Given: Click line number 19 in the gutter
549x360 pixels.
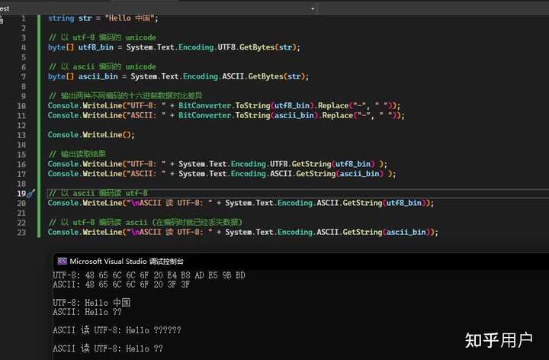Looking at the screenshot, I should click(x=21, y=193).
